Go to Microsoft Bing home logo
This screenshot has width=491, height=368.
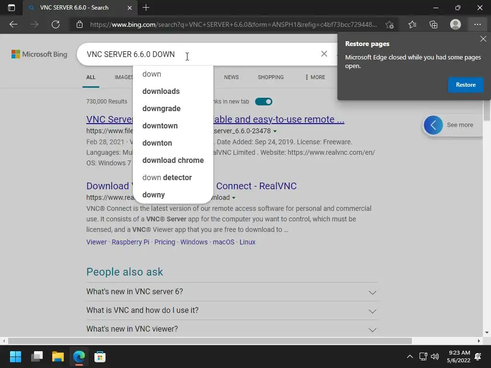tap(39, 54)
